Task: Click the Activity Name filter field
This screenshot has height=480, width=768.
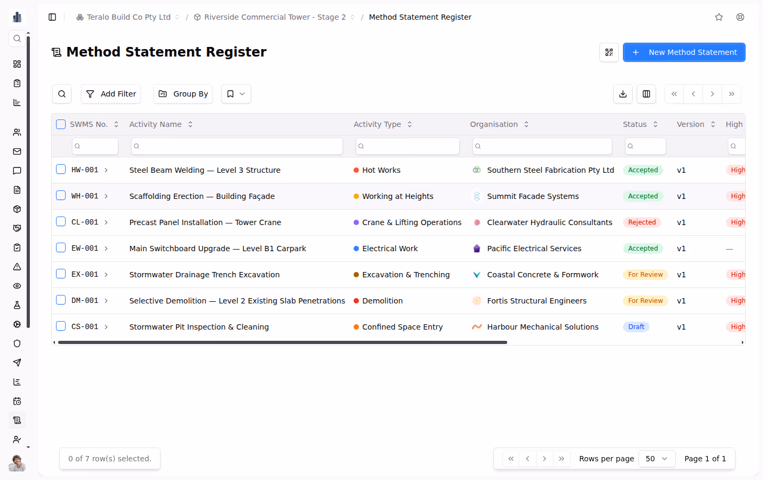Action: [x=237, y=146]
